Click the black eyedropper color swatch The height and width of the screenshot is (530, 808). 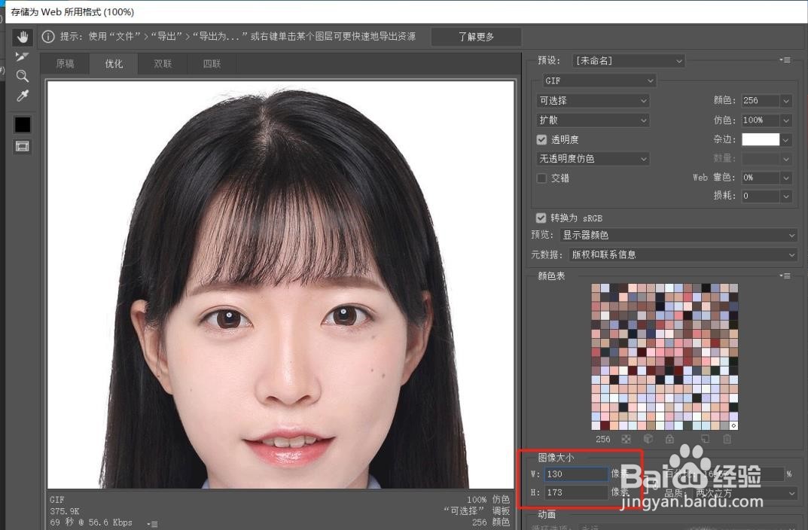click(22, 123)
